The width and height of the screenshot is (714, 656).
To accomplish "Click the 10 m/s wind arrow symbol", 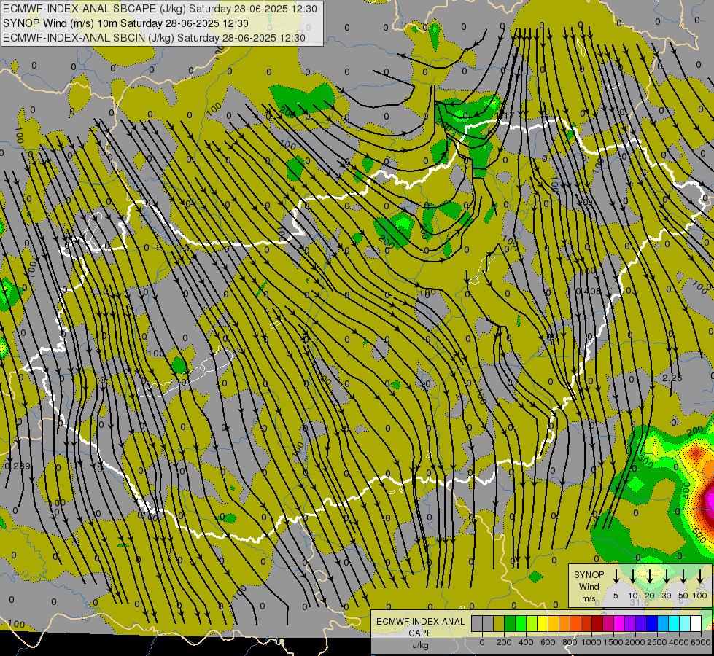I will click(x=633, y=576).
